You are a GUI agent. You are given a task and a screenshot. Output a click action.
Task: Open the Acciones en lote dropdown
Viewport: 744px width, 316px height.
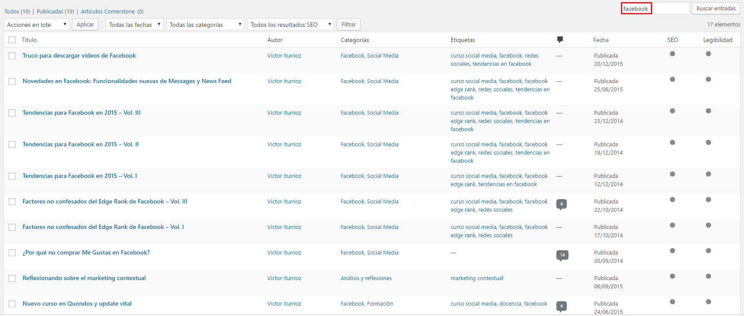click(36, 25)
